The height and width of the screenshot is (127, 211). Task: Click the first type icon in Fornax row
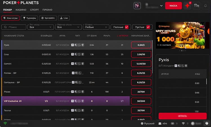(73, 73)
